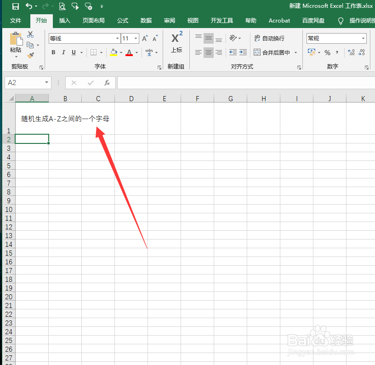Screen dimensions: 375x365
Task: Toggle underline formatting
Action: coord(73,52)
